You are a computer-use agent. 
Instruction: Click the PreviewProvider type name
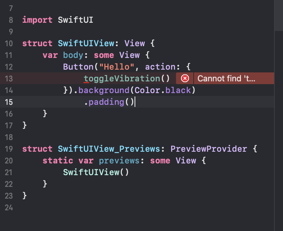click(x=209, y=149)
